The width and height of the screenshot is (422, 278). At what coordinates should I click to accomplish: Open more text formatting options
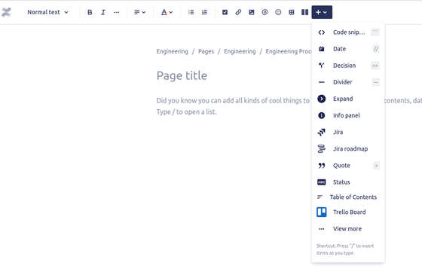tap(117, 12)
